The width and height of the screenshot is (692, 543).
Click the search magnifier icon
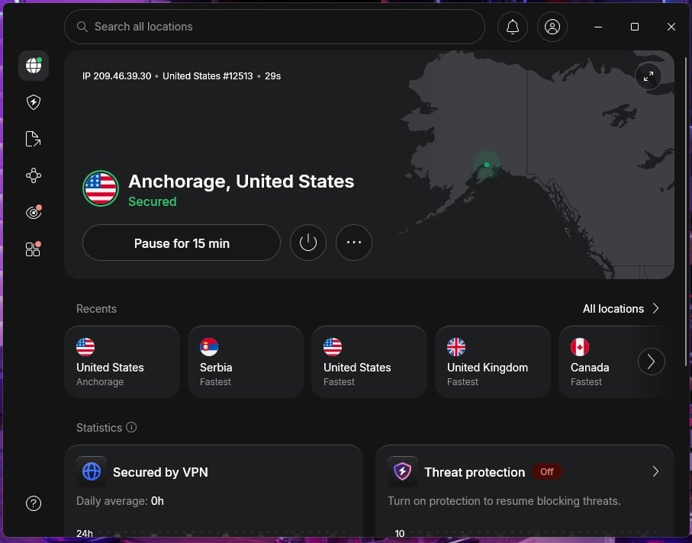click(82, 27)
